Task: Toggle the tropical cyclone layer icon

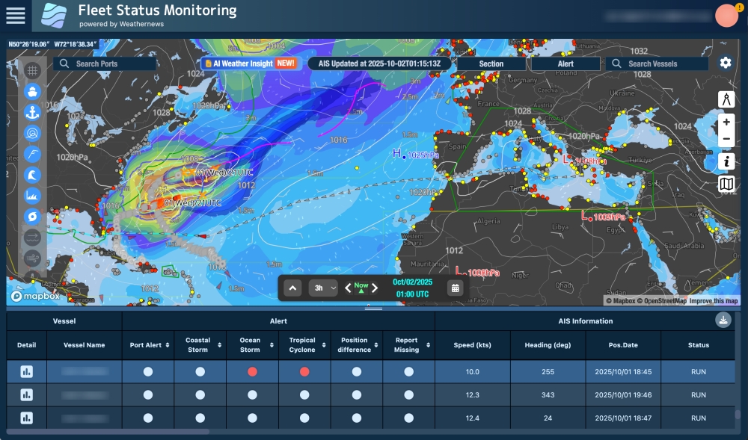Action: tap(32, 217)
